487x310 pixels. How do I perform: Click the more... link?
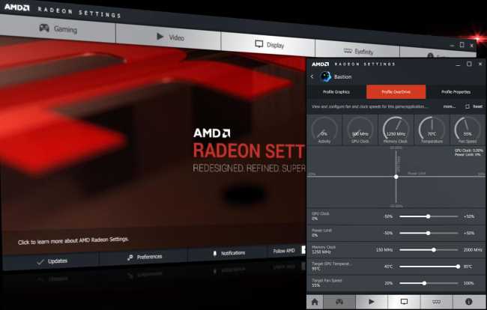(449, 106)
